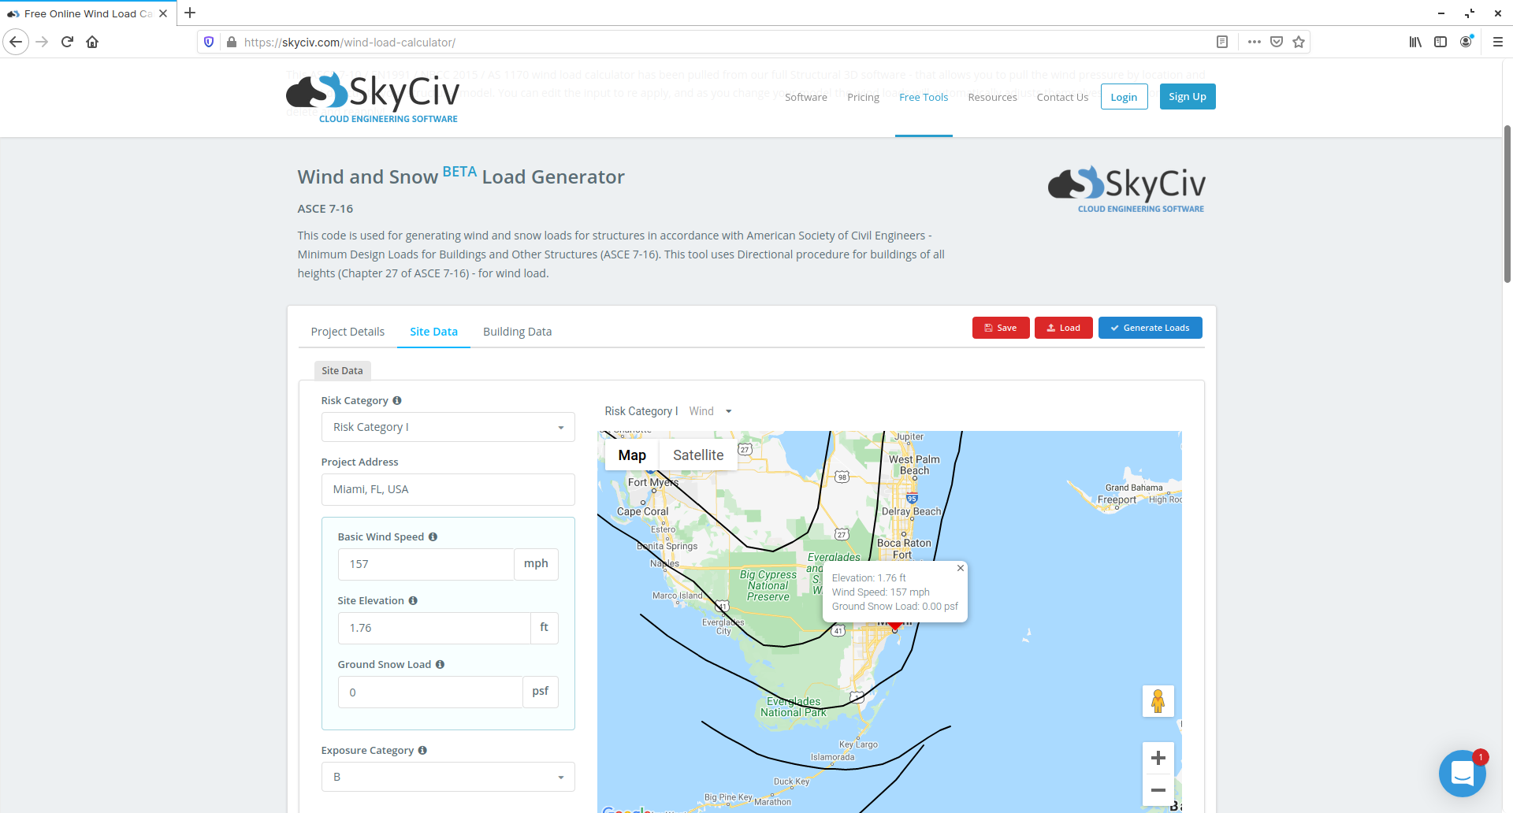The image size is (1513, 813).
Task: Open the Project Details tab
Action: coord(348,332)
